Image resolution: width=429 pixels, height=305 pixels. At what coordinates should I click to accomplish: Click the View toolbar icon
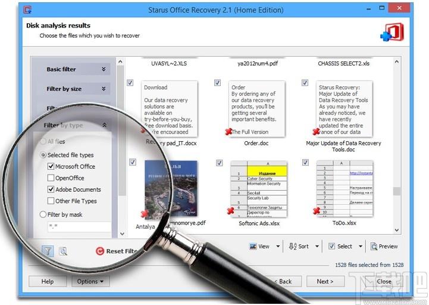[253, 247]
